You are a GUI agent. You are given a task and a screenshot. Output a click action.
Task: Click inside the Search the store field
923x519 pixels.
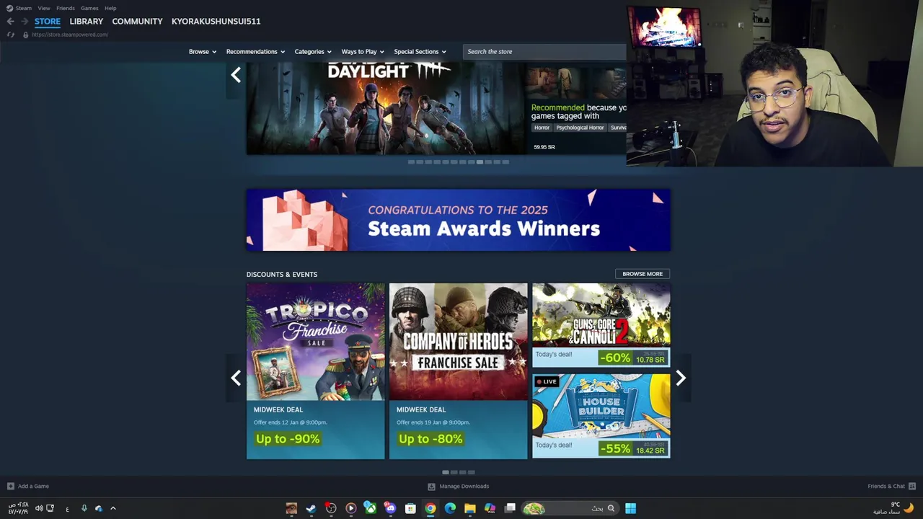(544, 52)
